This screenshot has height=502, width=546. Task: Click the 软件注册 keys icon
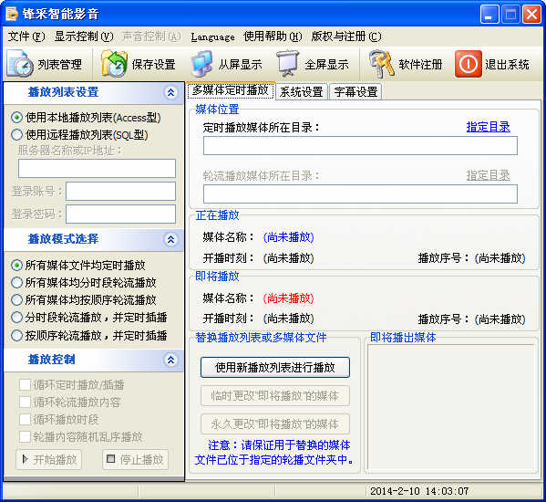[381, 64]
